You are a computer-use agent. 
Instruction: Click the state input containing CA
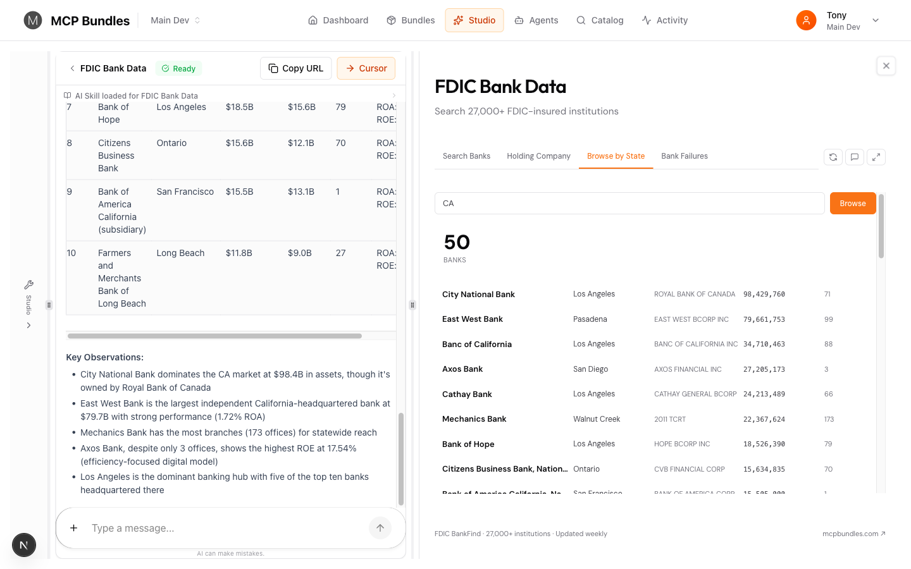tap(629, 203)
